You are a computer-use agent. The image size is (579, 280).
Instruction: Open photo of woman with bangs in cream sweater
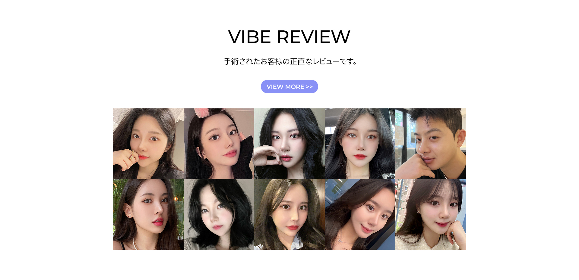tap(431, 215)
